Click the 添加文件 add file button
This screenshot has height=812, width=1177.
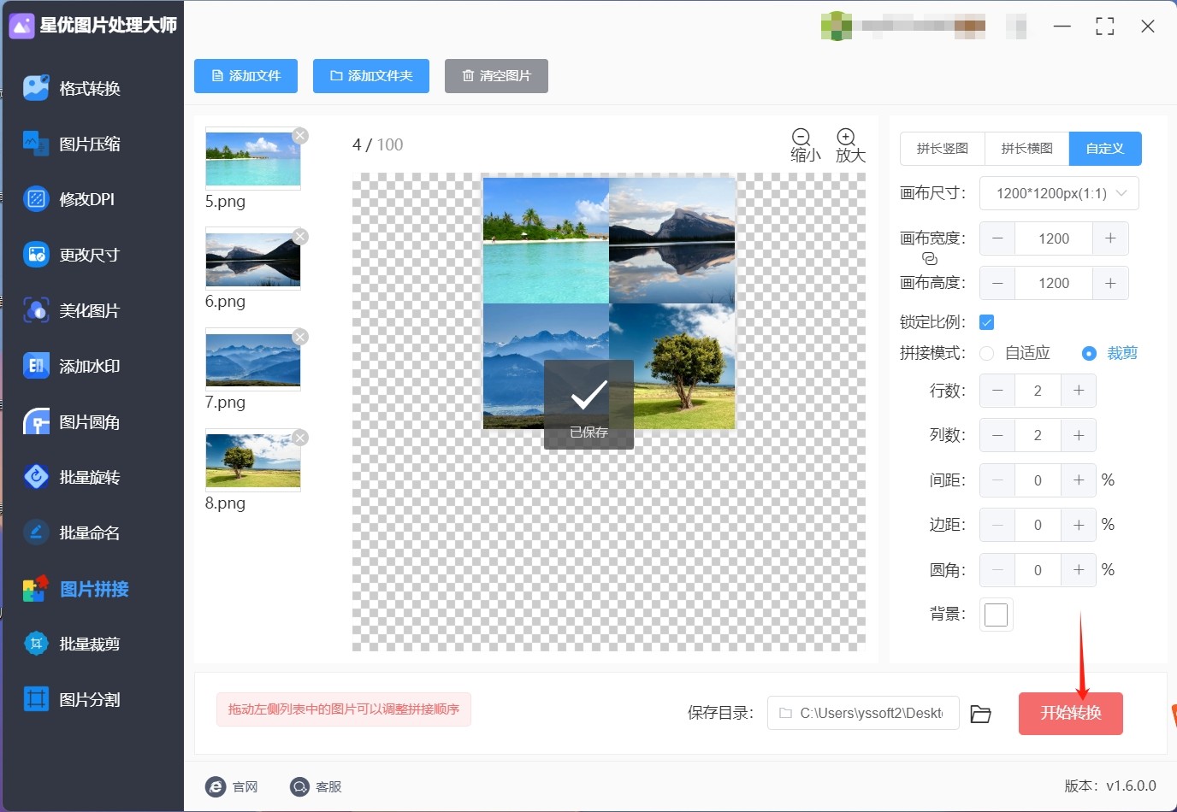click(x=245, y=76)
